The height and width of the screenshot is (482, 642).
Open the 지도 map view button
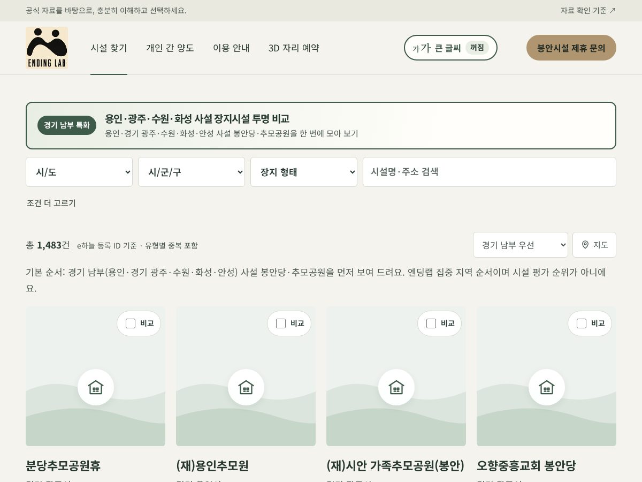pyautogui.click(x=594, y=245)
